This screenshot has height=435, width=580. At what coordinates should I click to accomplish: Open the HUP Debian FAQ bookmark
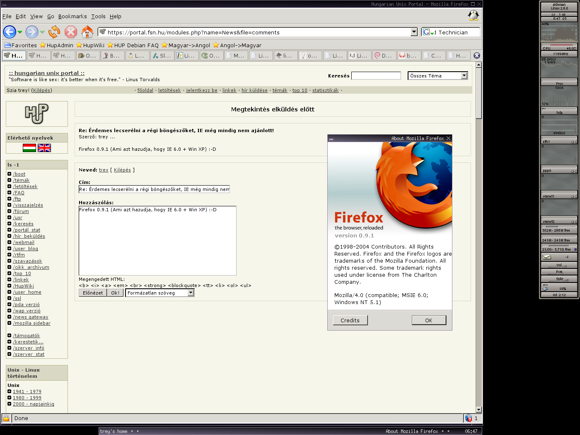[x=133, y=45]
